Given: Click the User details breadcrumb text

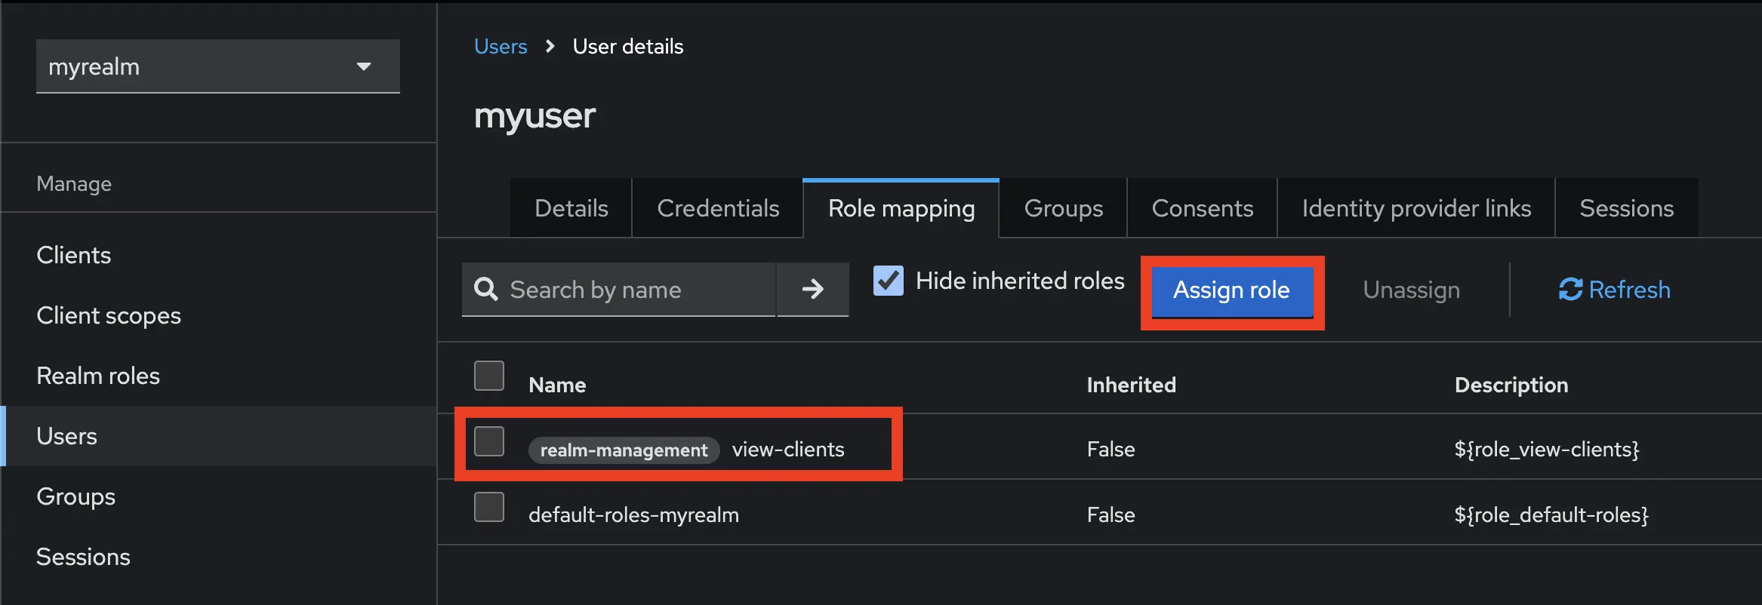Looking at the screenshot, I should coord(628,47).
